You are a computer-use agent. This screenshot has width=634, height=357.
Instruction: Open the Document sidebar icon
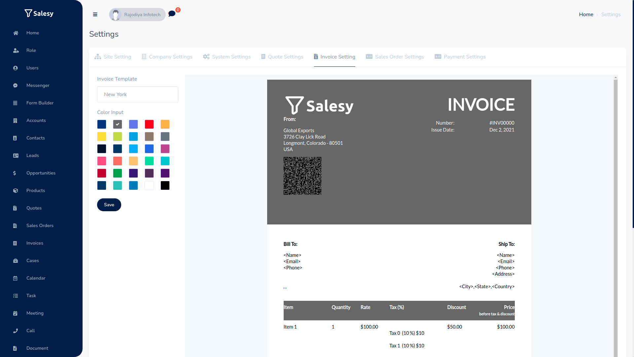tap(16, 348)
